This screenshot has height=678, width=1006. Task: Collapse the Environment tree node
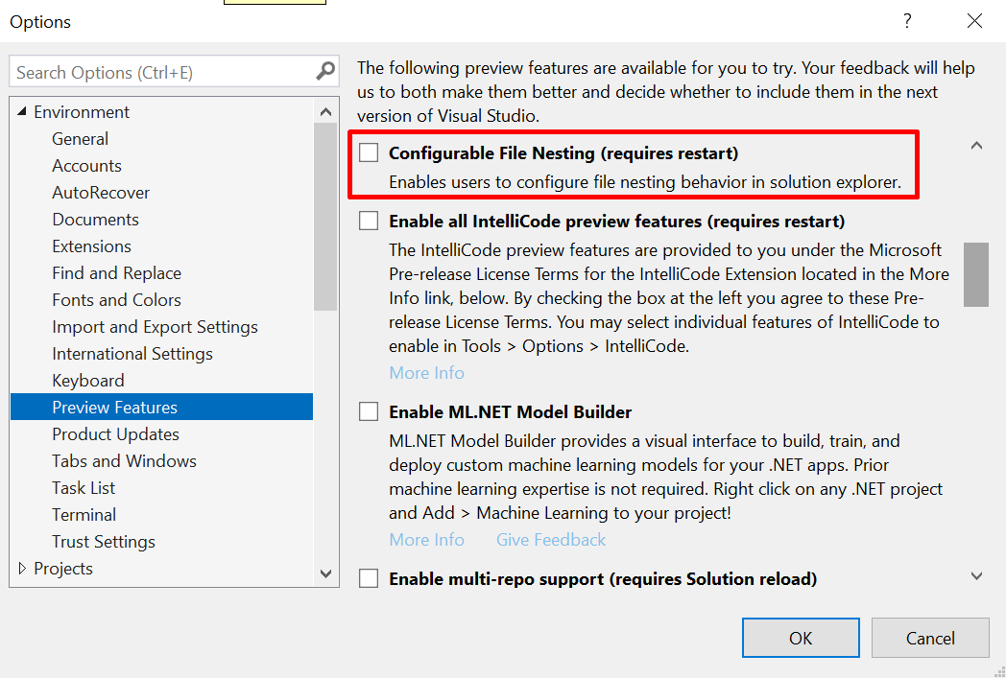pos(21,112)
